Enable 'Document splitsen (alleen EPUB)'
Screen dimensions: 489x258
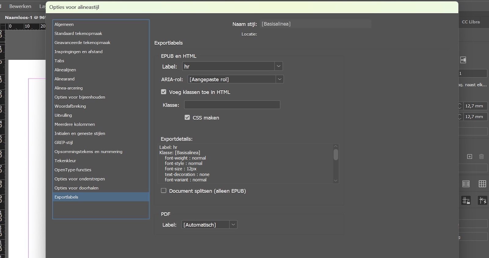[x=164, y=191]
